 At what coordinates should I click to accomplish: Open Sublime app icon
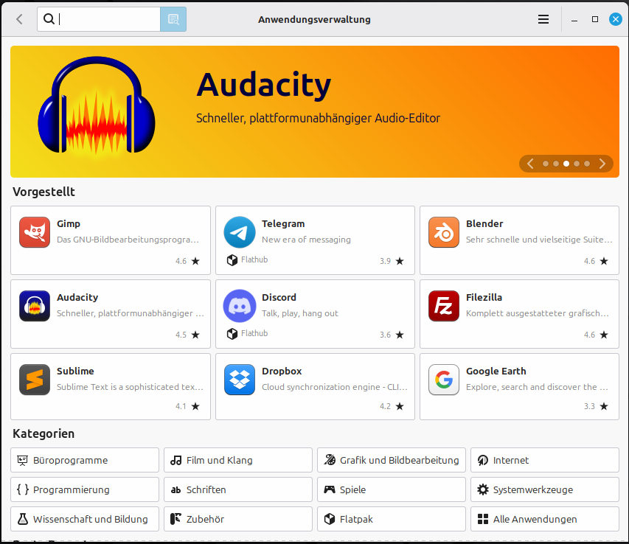tap(35, 380)
